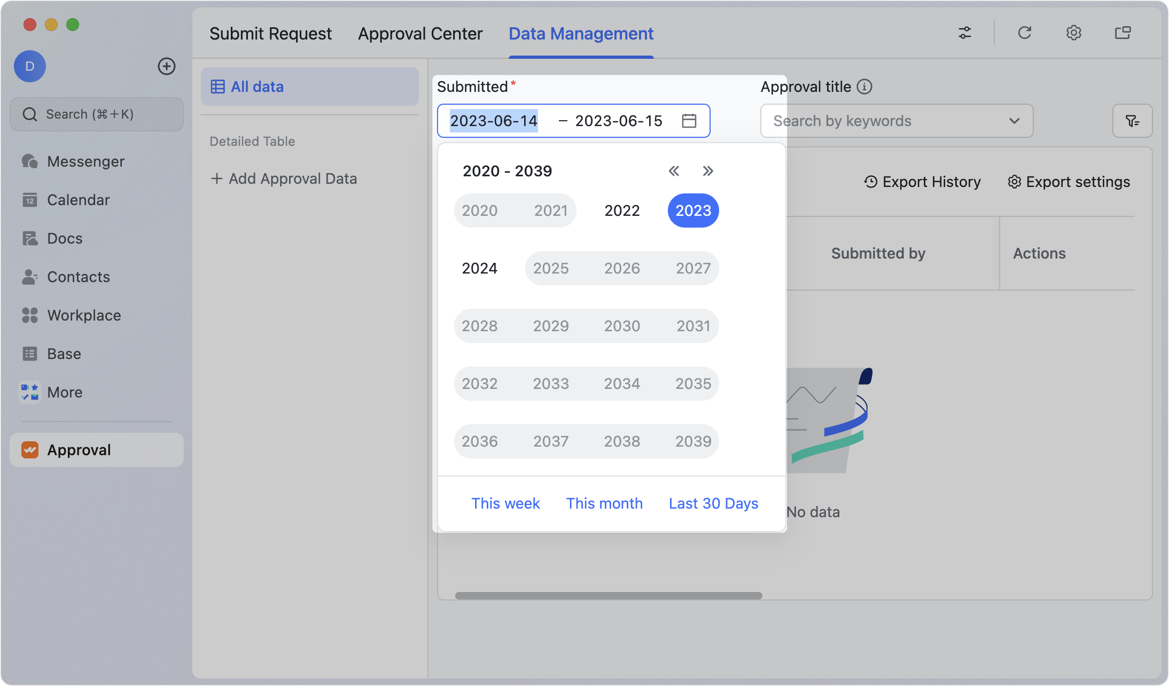The width and height of the screenshot is (1169, 686).
Task: Go to next decade with double-arrow
Action: click(x=708, y=171)
